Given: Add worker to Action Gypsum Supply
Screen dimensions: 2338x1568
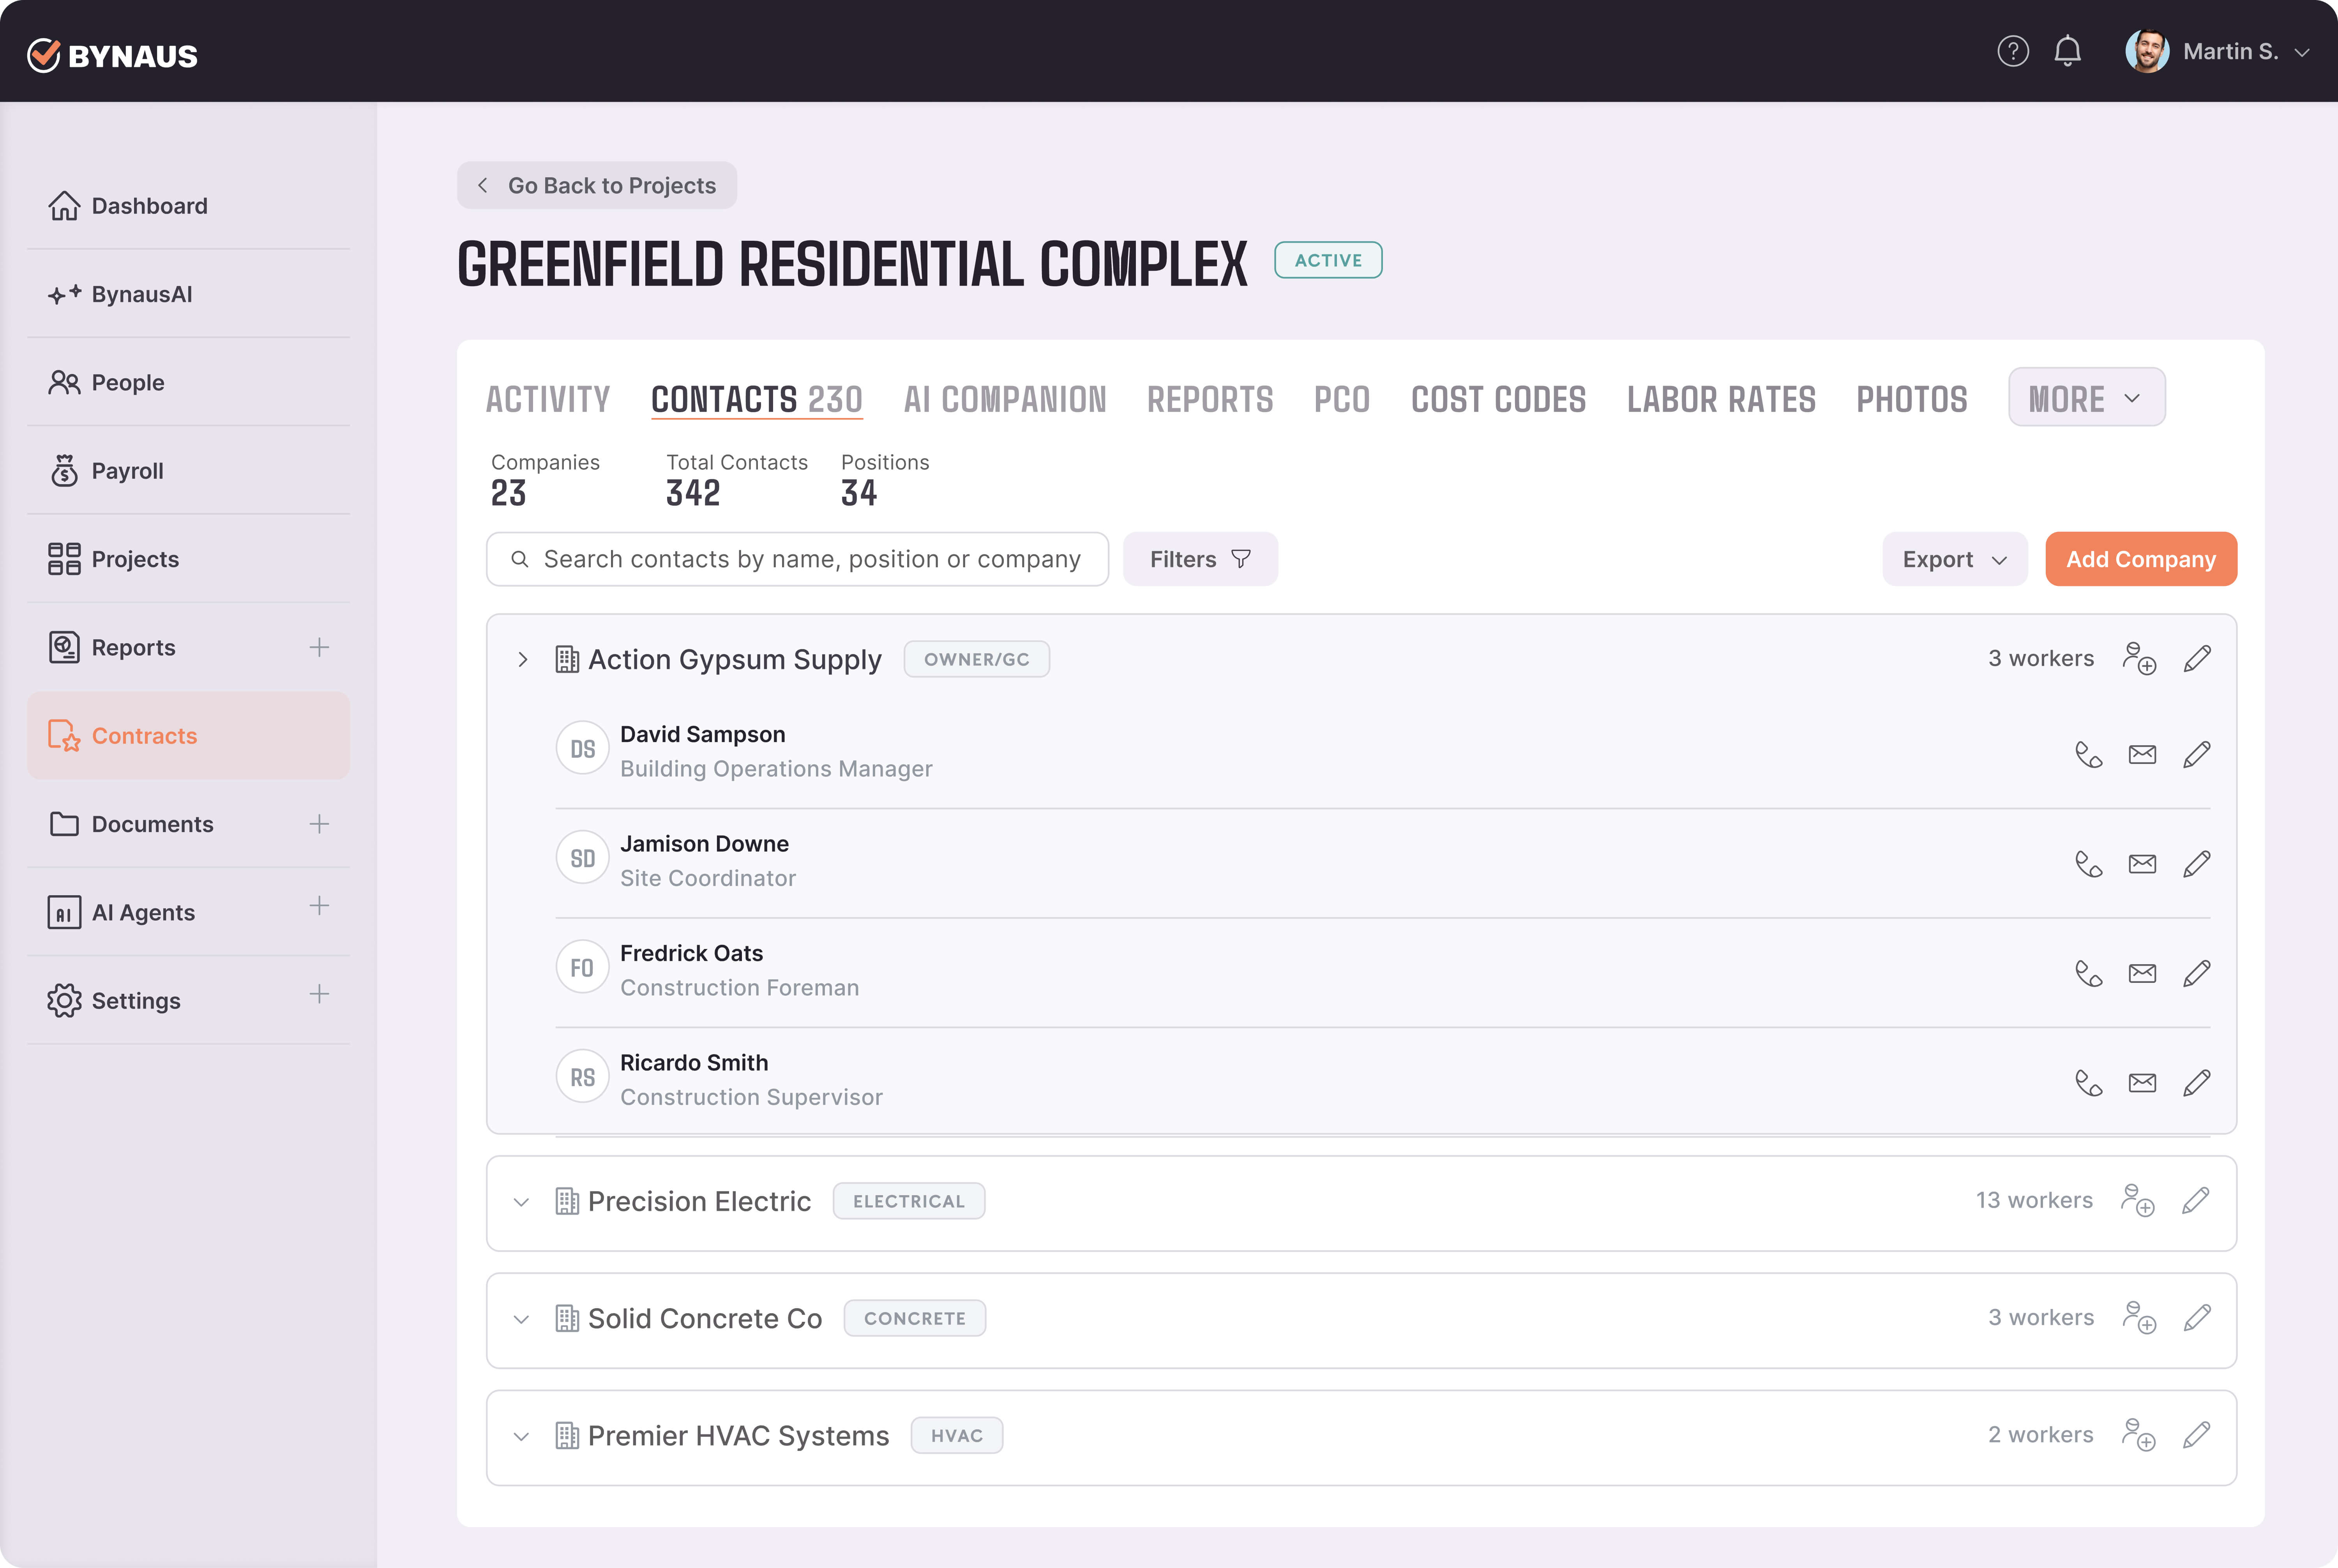Looking at the screenshot, I should tap(2139, 659).
